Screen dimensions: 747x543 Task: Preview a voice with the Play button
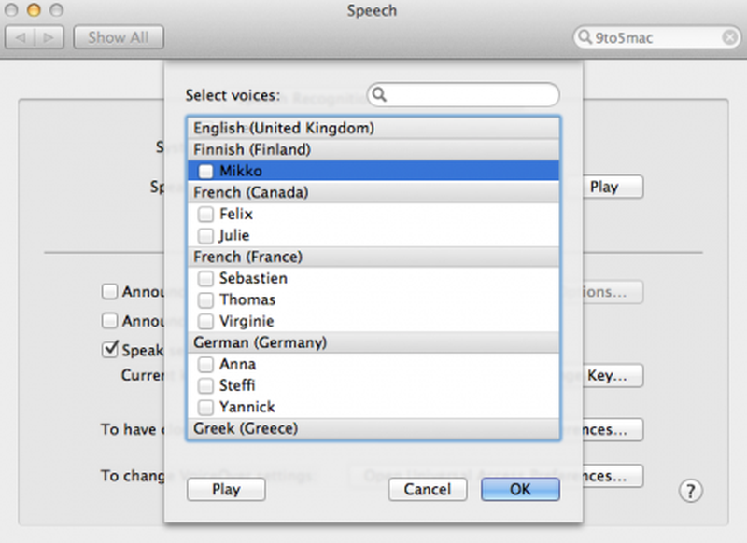[225, 489]
